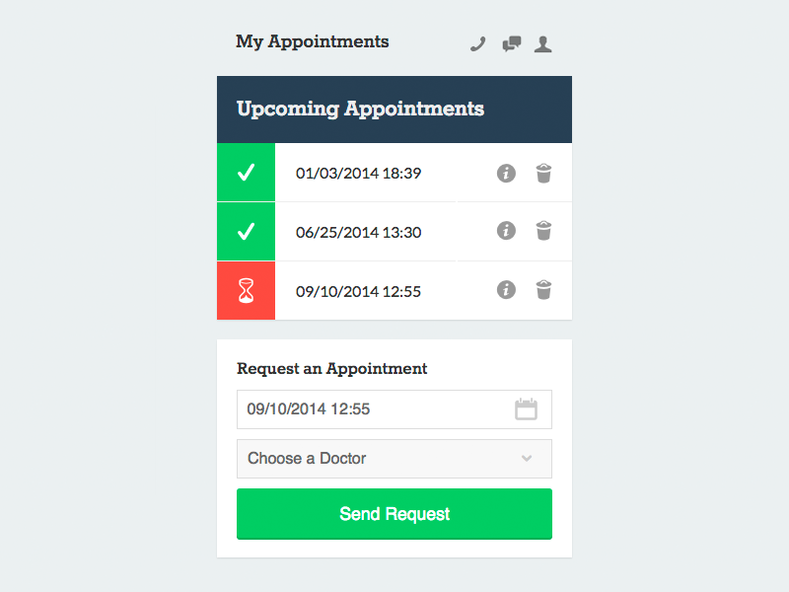
Task: Click the Send Request button
Action: coord(394,514)
